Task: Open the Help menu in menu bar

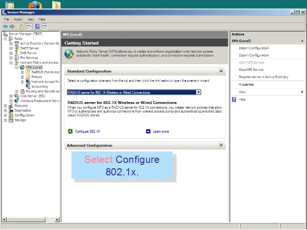Action: click(42, 19)
